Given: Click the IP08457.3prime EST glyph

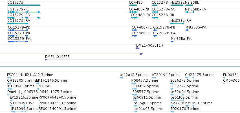Looking at the screenshot, I should pyautogui.click(x=133, y=83).
